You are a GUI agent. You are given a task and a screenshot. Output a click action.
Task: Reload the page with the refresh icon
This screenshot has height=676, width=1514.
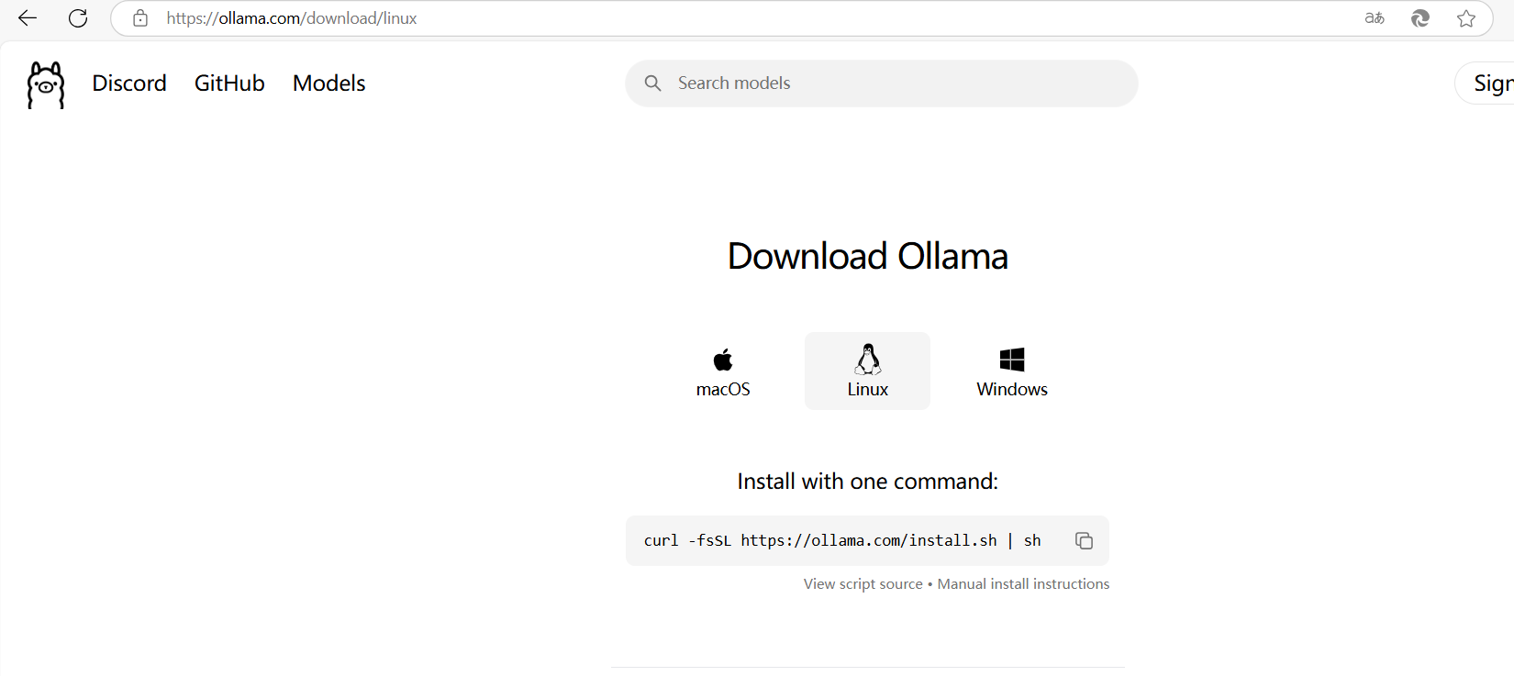(x=78, y=18)
